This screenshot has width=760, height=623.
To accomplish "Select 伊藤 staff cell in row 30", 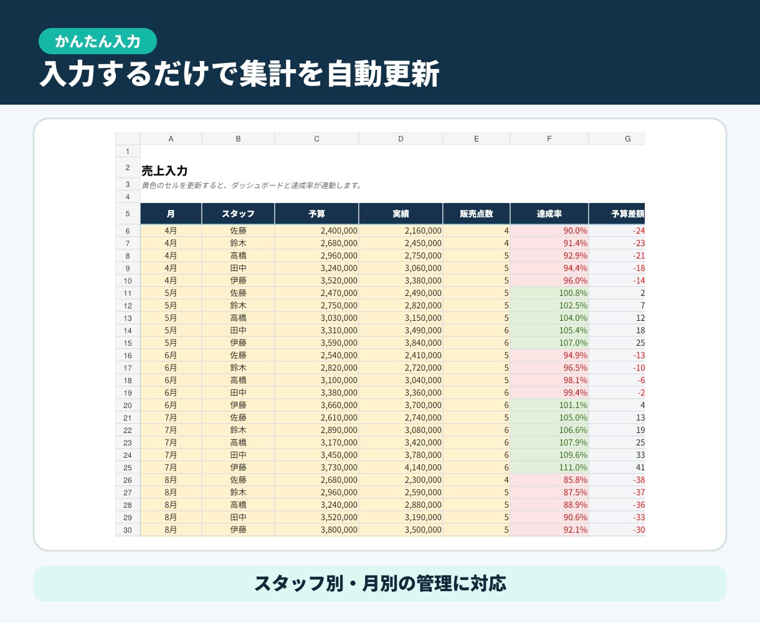I will pos(238,530).
